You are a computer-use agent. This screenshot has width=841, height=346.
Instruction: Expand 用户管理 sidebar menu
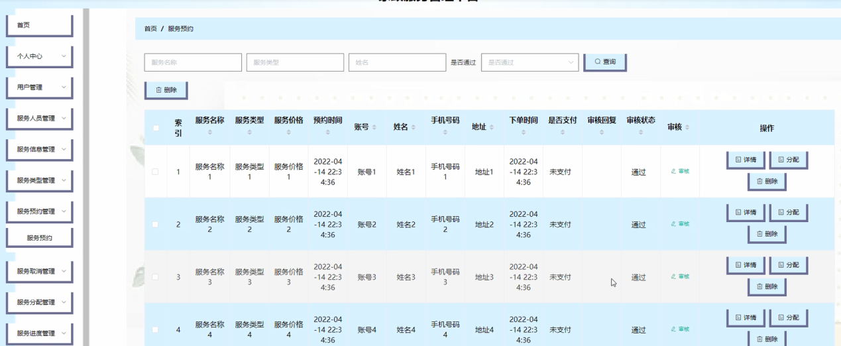38,87
